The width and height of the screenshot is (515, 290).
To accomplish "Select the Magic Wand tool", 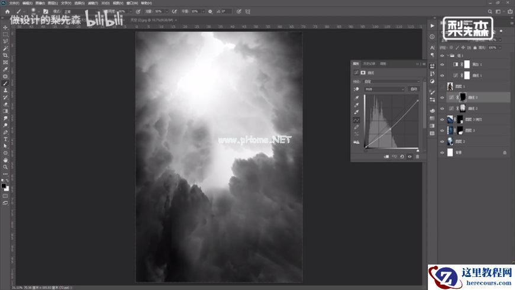I will click(5, 49).
